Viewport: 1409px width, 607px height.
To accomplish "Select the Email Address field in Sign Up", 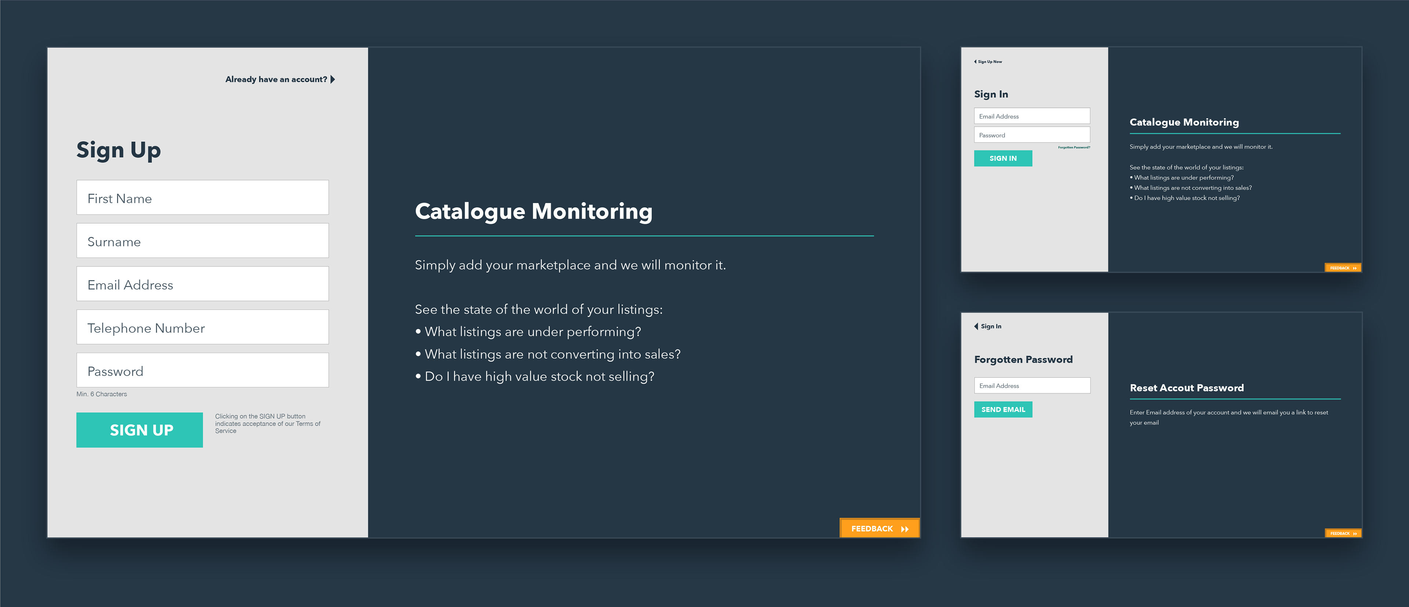I will [203, 284].
